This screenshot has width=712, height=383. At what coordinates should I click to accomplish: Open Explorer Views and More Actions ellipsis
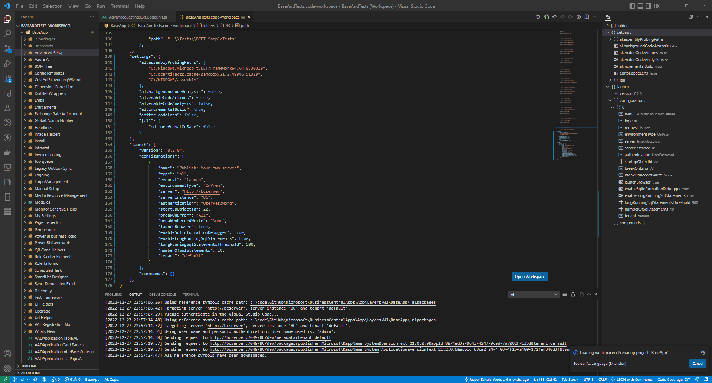pos(92,17)
